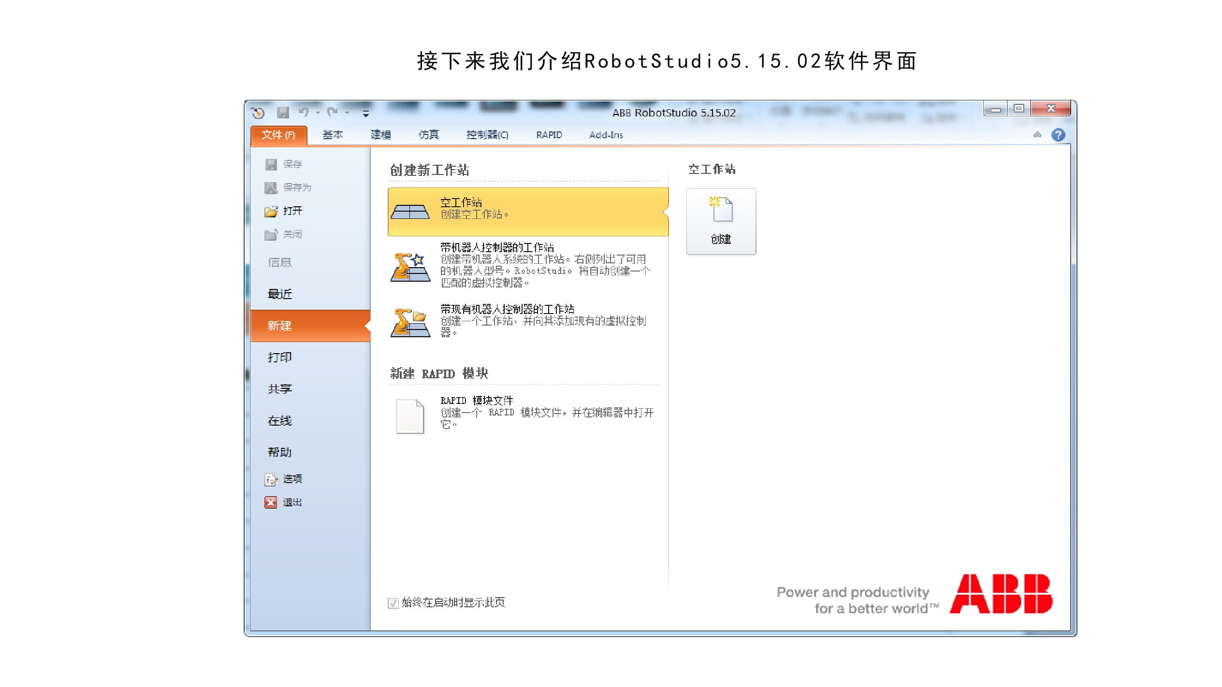Click the 保存为 label in sidebar

[297, 187]
